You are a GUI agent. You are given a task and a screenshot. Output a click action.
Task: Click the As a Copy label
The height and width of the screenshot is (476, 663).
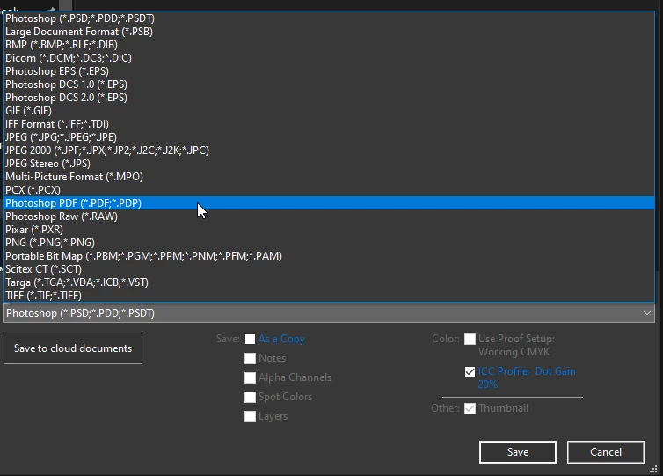tap(281, 339)
